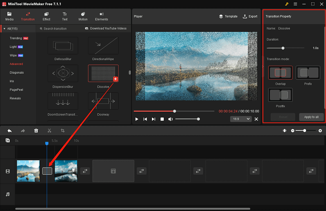Click the playback progress slider
This screenshot has height=211, width=326.
point(174,111)
